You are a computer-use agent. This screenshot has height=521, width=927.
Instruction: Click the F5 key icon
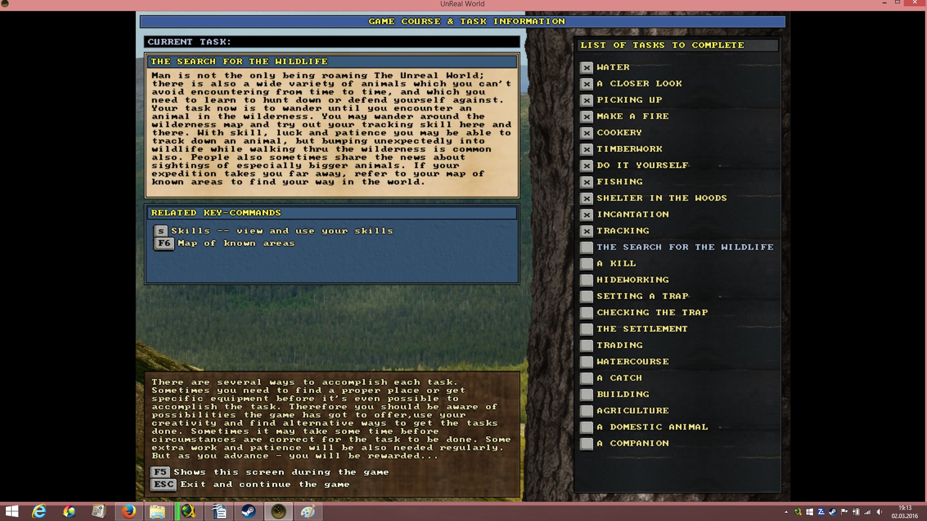pos(160,472)
